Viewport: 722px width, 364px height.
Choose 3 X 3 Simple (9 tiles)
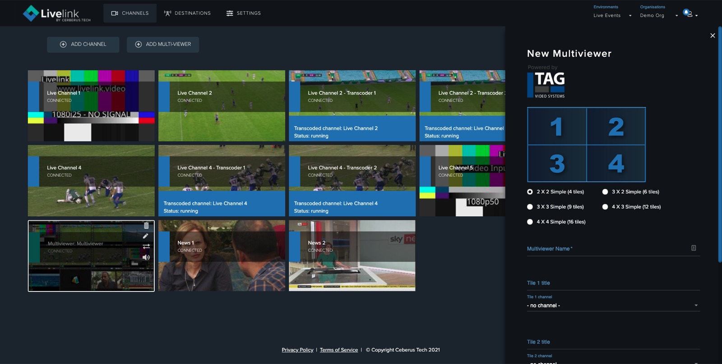(530, 207)
